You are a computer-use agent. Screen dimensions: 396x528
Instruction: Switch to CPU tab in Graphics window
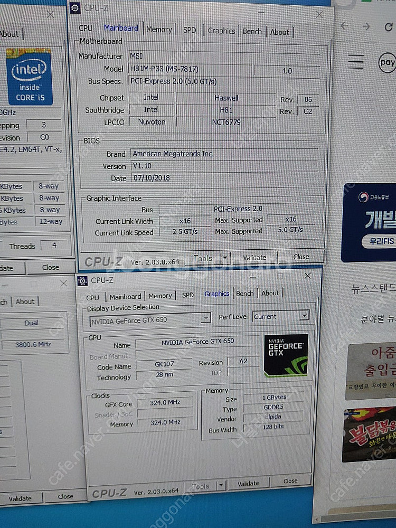click(92, 298)
